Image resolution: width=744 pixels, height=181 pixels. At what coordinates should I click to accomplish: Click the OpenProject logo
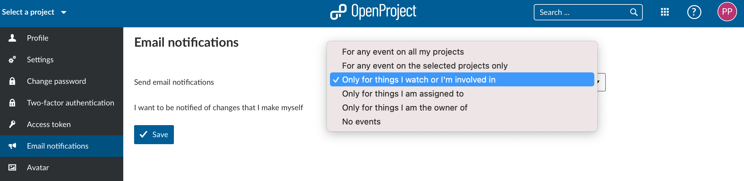tap(373, 12)
